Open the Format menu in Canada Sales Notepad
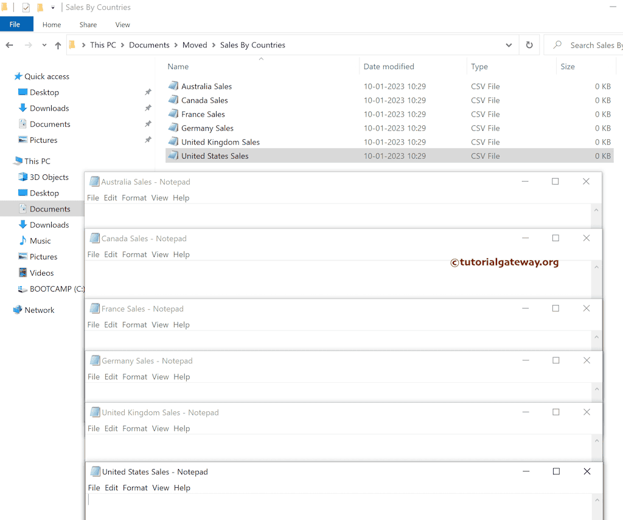This screenshot has height=520, width=623. [x=134, y=254]
